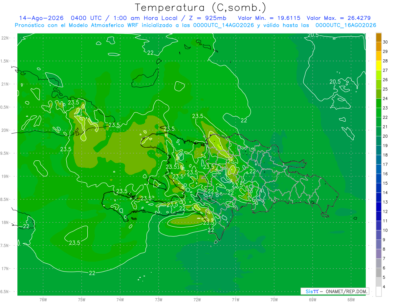Click the gray swatch between legend 5 and 6
394x304 pixels.
click(x=379, y=273)
